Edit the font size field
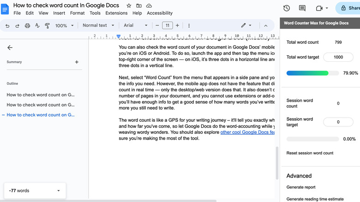Viewport: 360px width, 202px height. pos(168,25)
